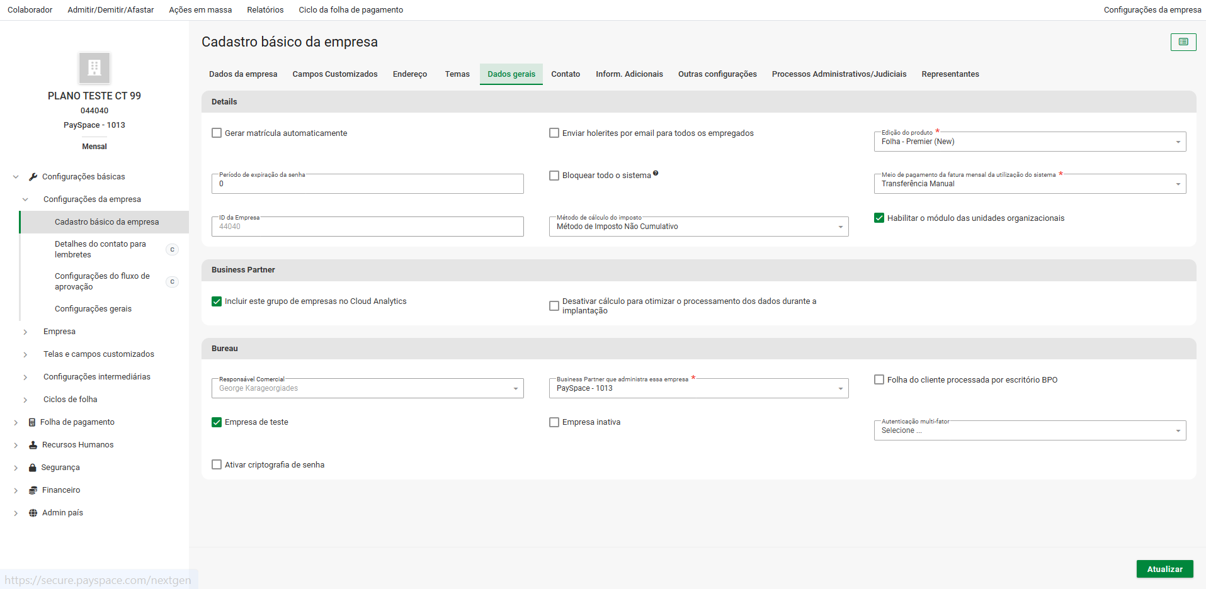Open Configurações da empresa link at top right

(1152, 10)
